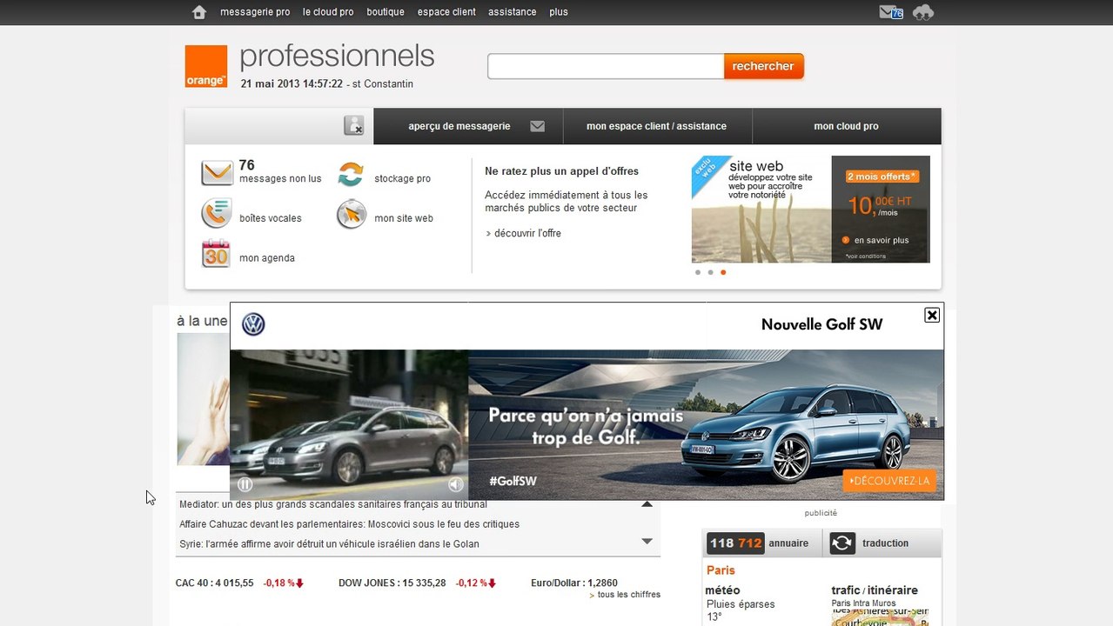Pause the Golf ad video
This screenshot has height=626, width=1113.
tap(245, 485)
